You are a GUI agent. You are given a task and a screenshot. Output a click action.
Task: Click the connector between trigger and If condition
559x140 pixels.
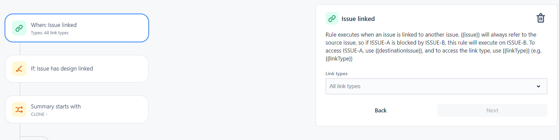click(x=20, y=49)
